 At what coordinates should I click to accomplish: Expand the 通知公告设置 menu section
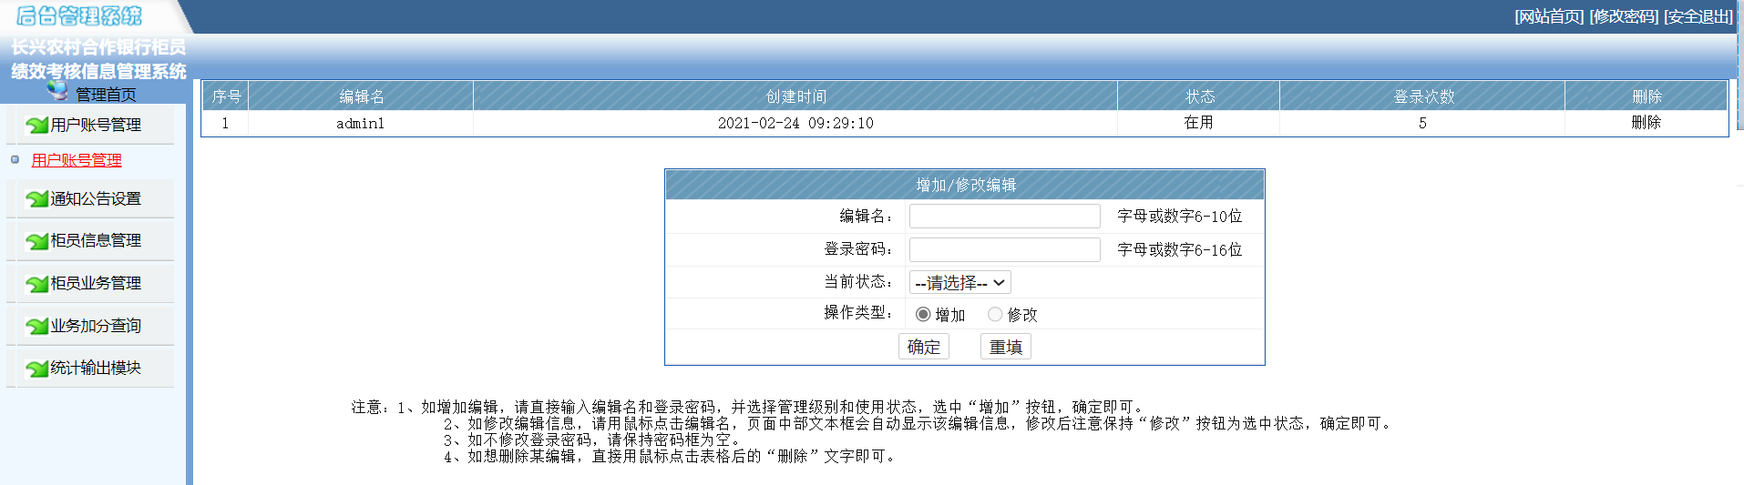[x=96, y=198]
